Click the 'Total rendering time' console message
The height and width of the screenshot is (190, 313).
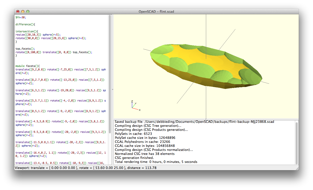coord(156,162)
